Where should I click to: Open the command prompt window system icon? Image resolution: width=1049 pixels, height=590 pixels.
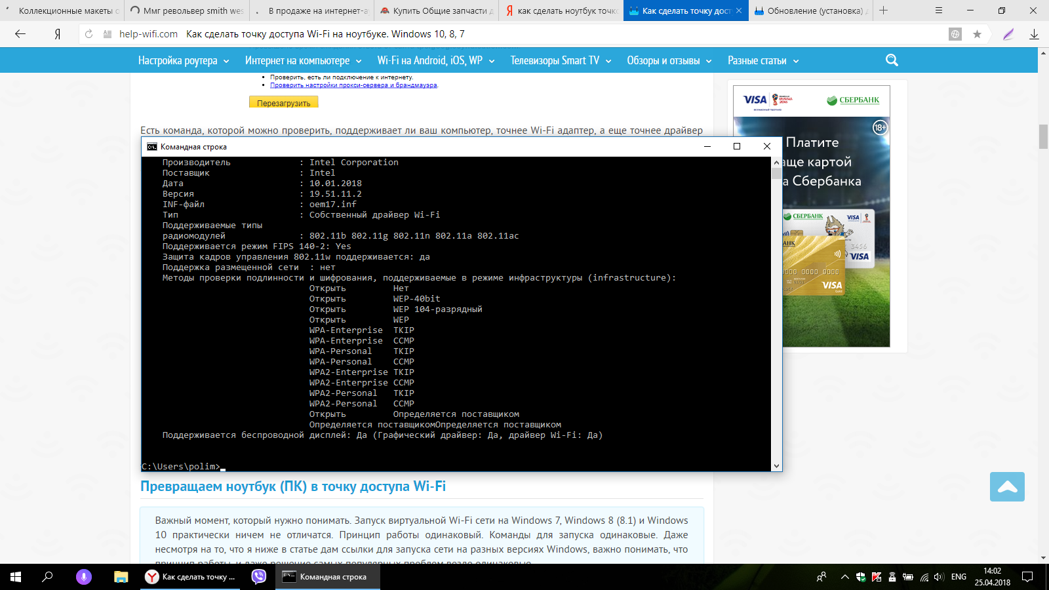tap(152, 147)
